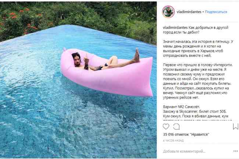Click the pool photo with pink inflatable

[x=78, y=80]
